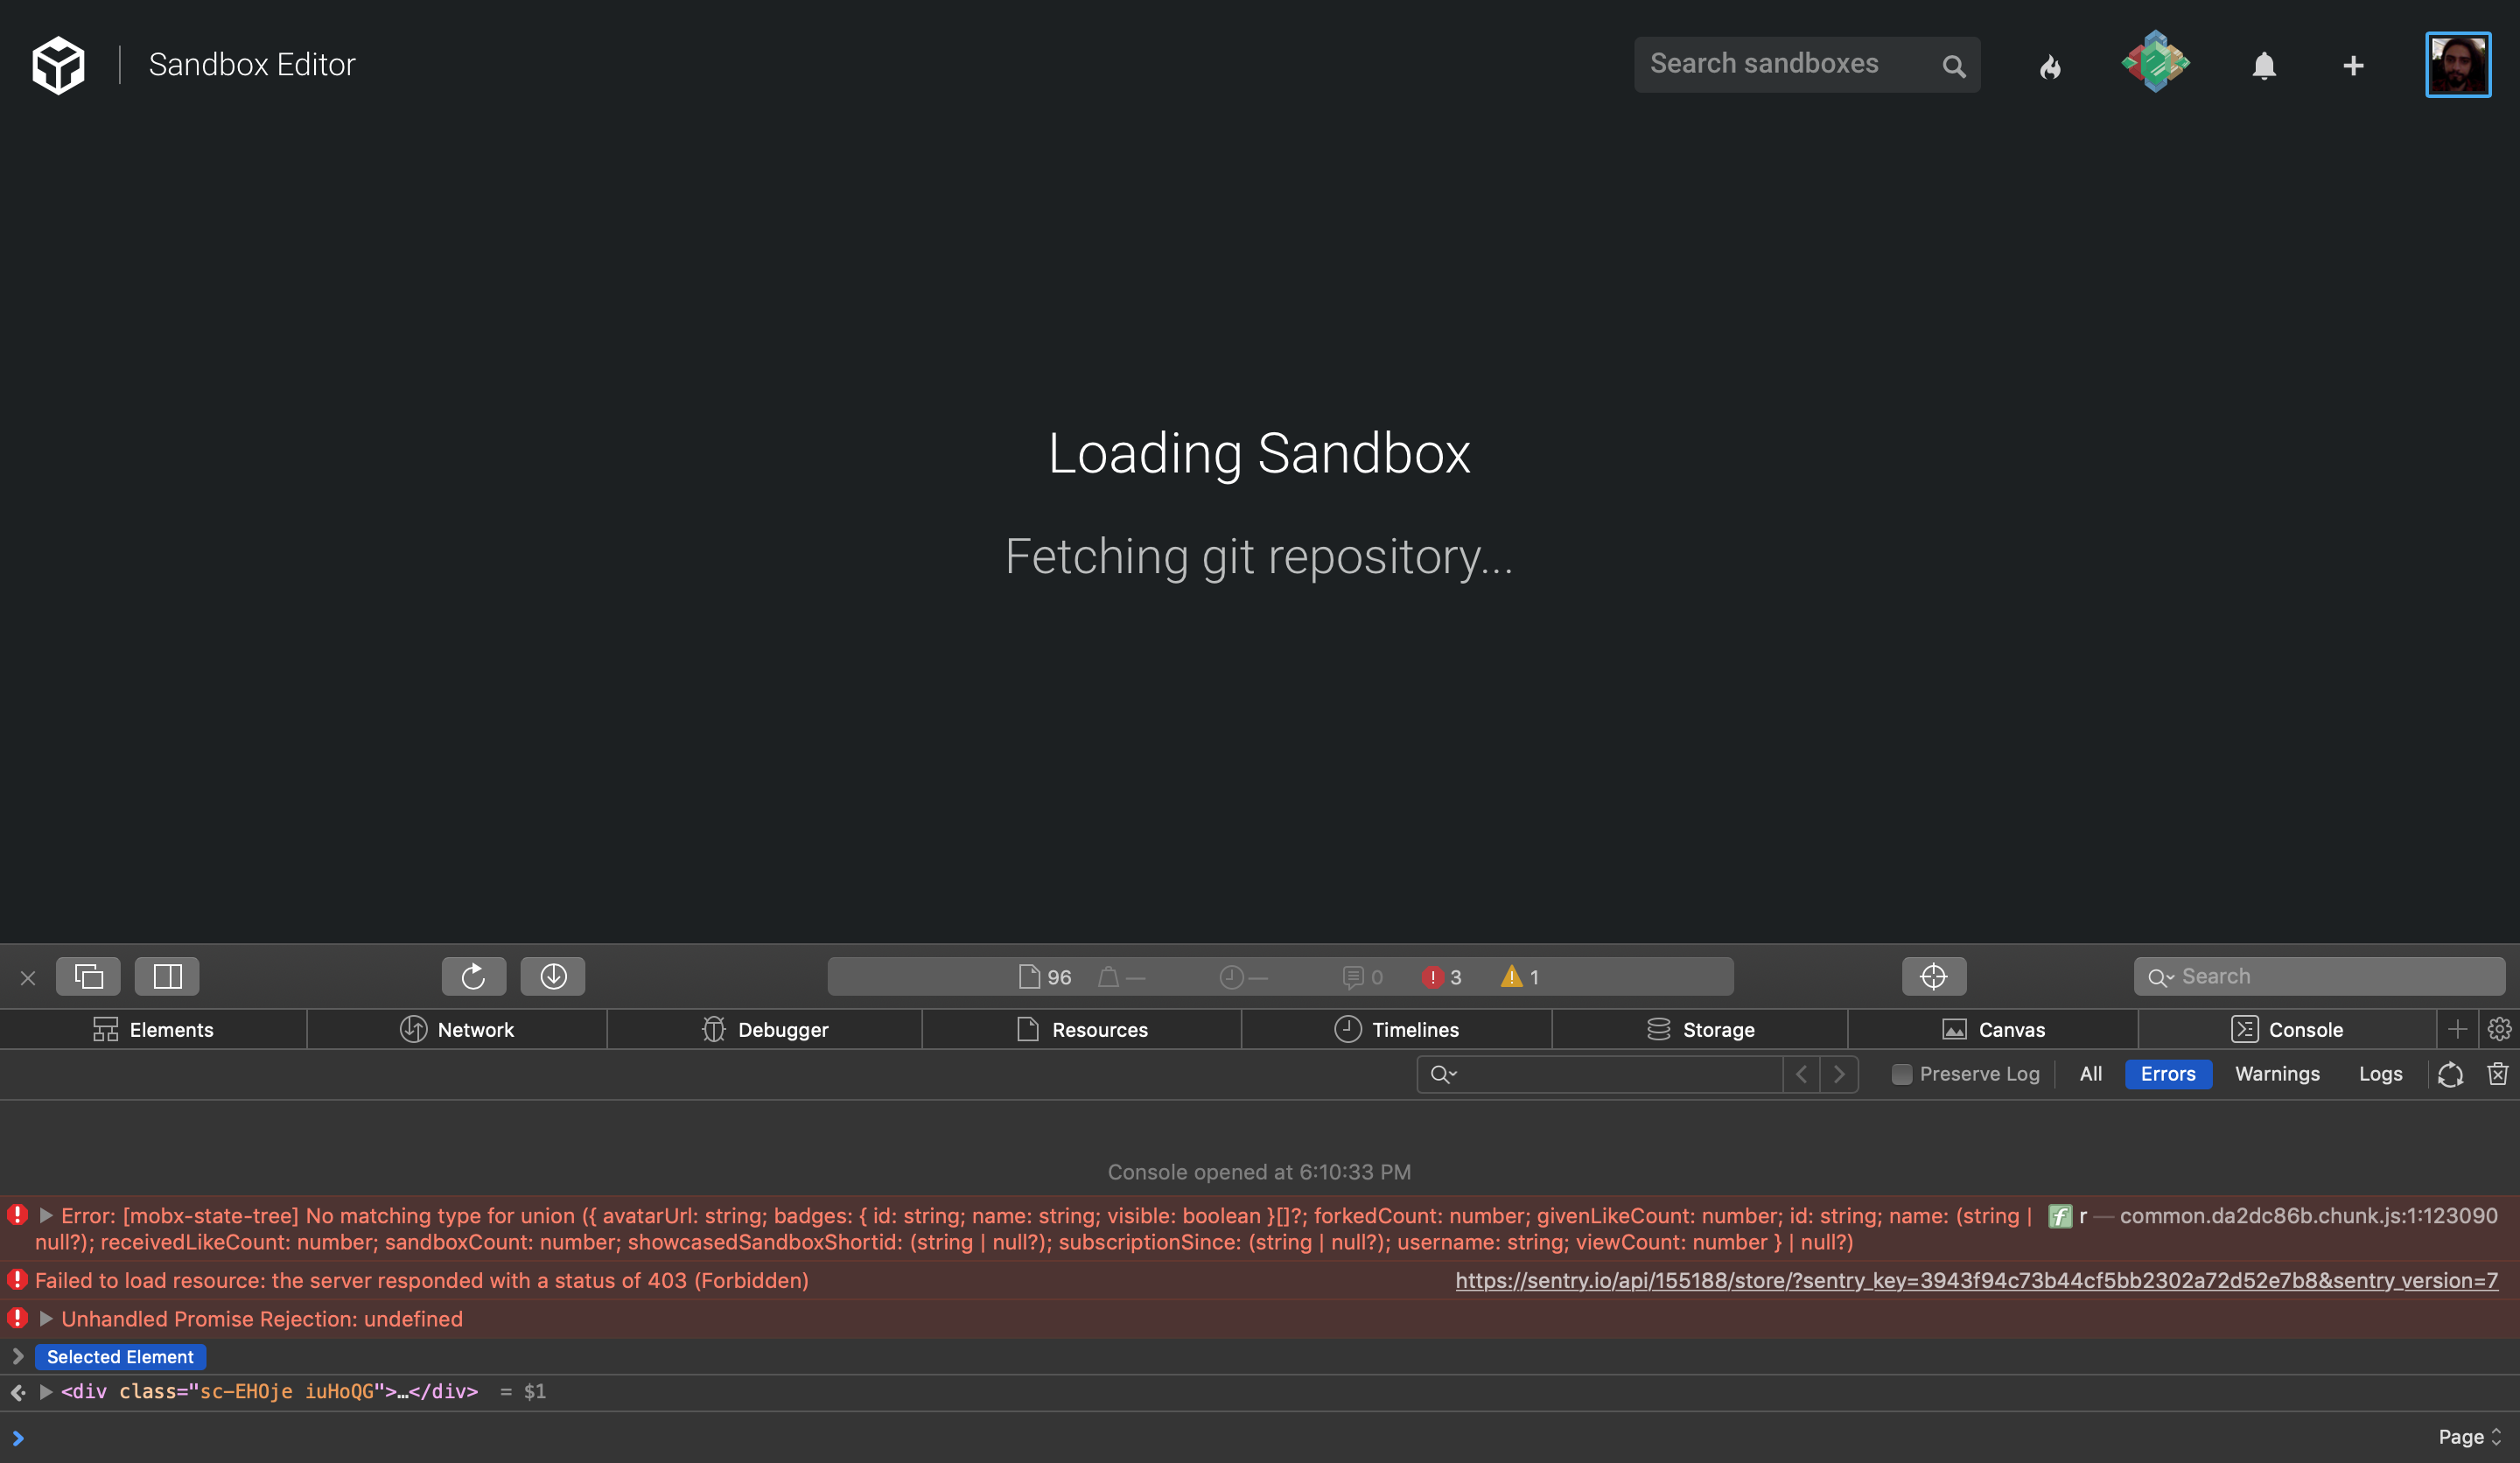Click the plus icon to create sandbox
The height and width of the screenshot is (1463, 2520).
[x=2353, y=66]
